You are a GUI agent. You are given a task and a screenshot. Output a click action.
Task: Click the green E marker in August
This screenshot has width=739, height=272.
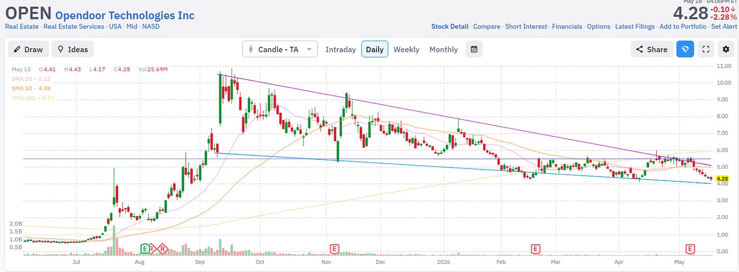coord(145,249)
